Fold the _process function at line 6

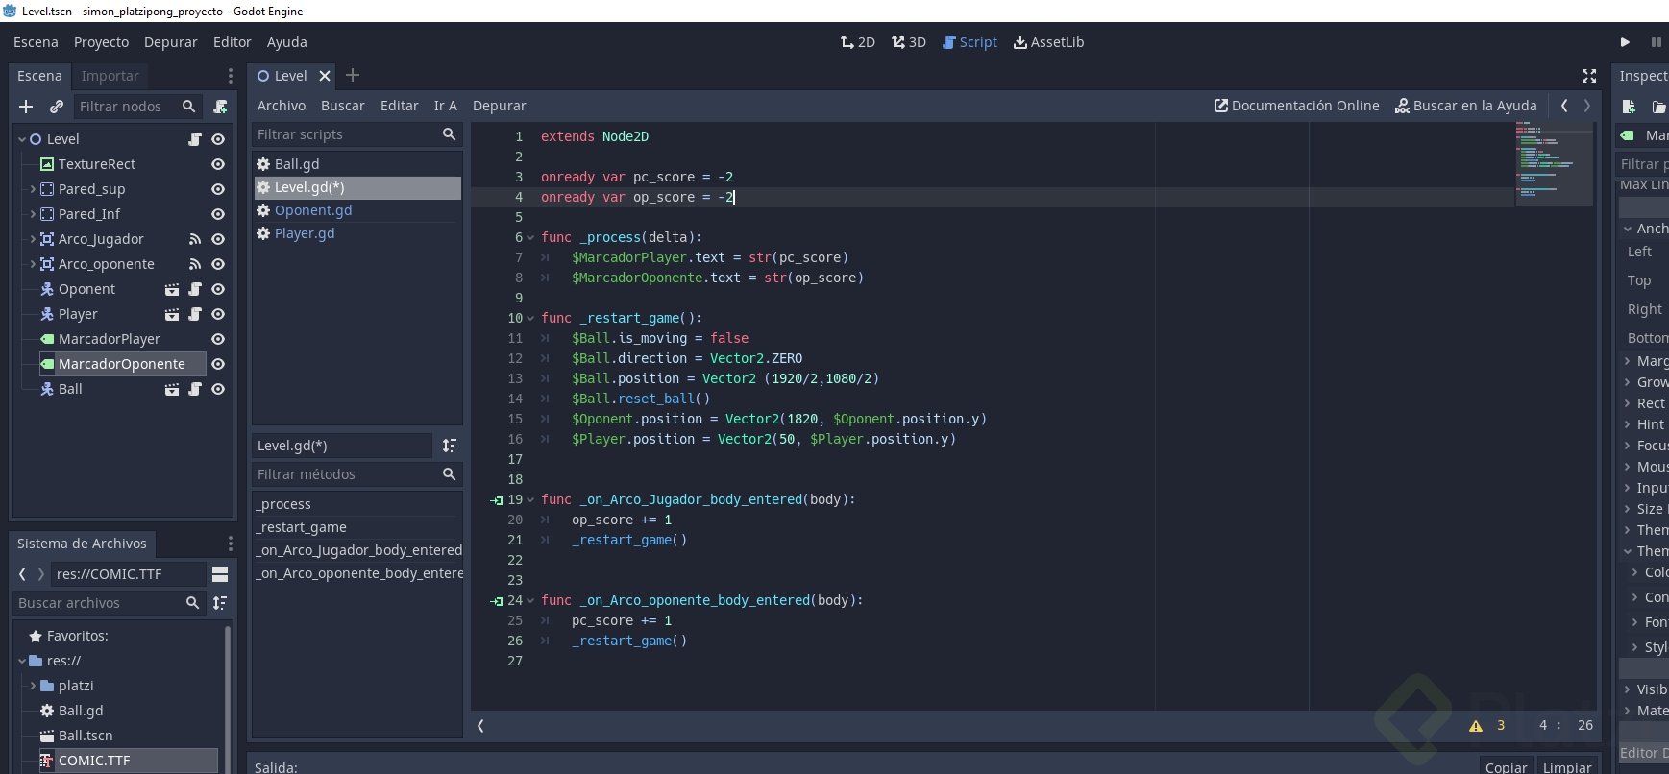(530, 237)
